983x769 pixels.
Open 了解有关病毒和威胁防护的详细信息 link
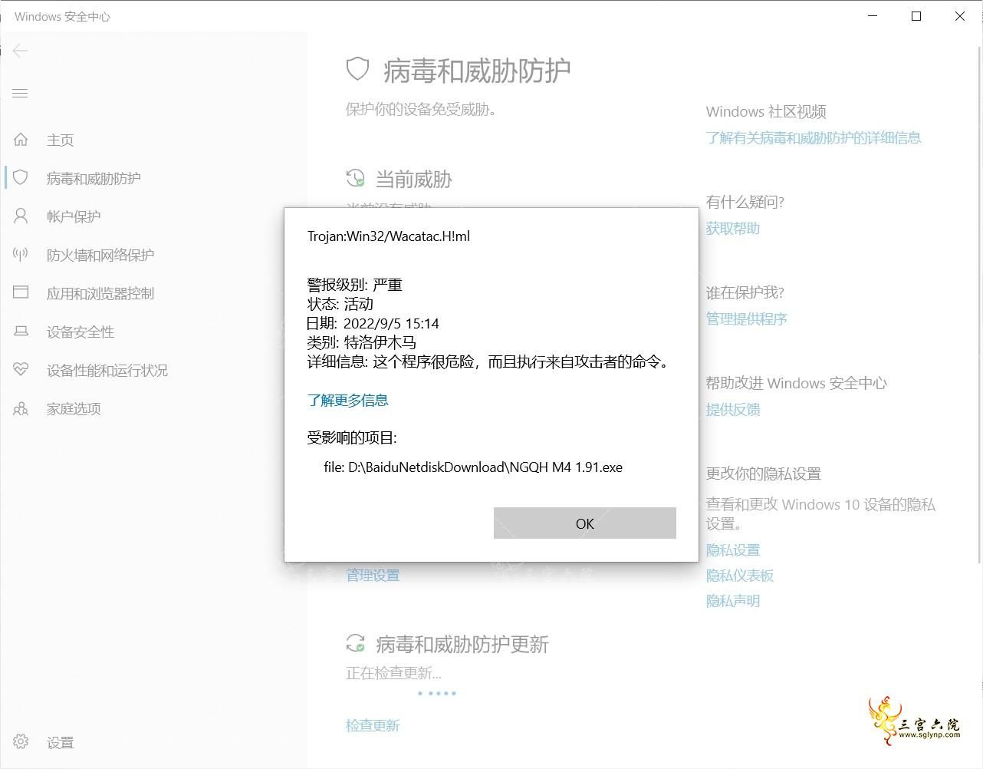(x=814, y=137)
